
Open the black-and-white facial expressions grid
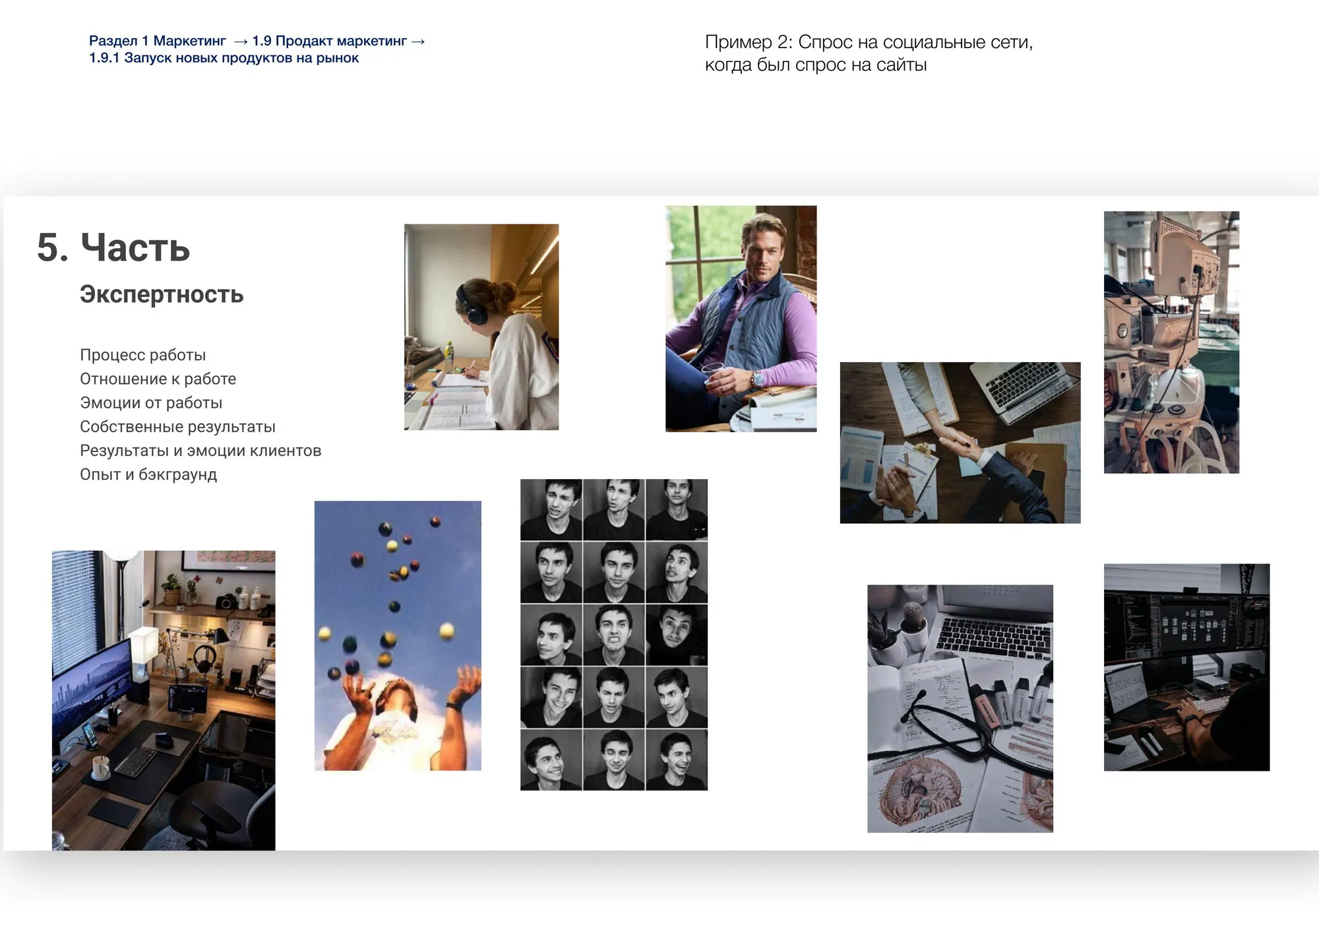(x=613, y=635)
